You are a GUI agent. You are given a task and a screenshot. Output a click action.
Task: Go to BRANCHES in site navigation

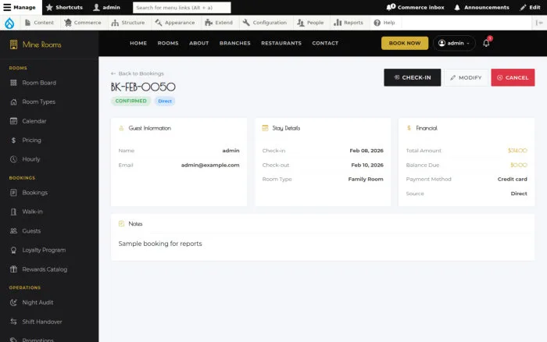(x=234, y=43)
